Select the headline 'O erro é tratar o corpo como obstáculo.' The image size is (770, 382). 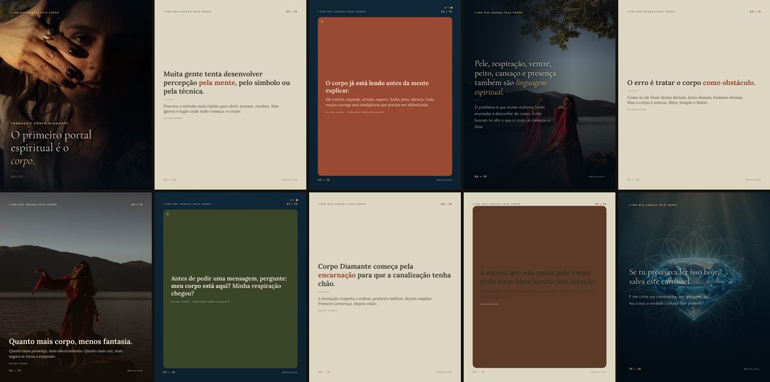click(691, 83)
